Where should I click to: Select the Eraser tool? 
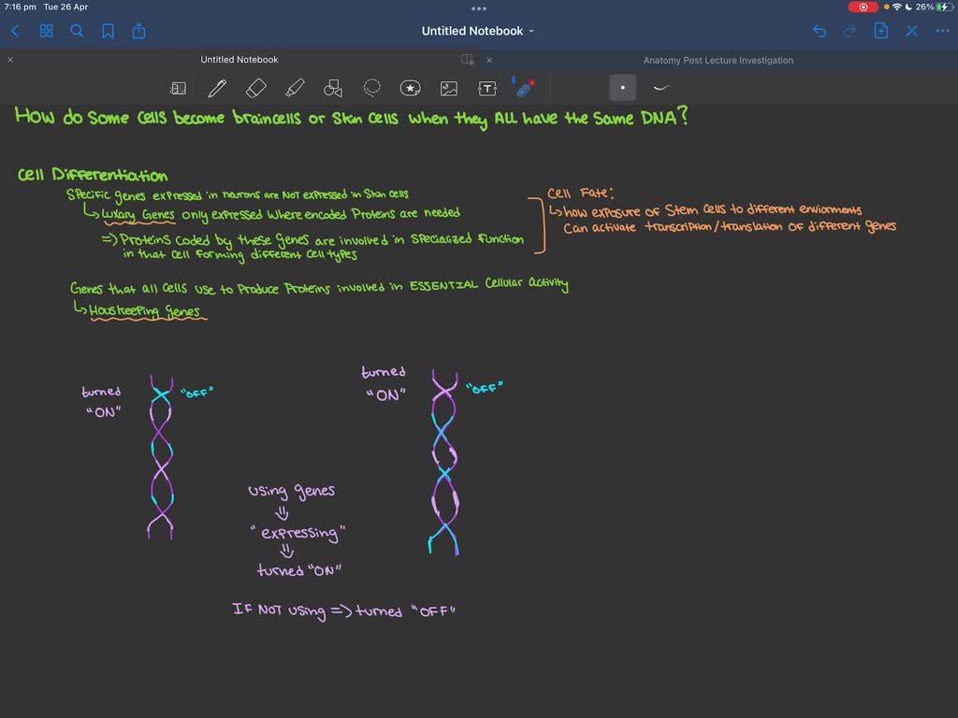(256, 88)
